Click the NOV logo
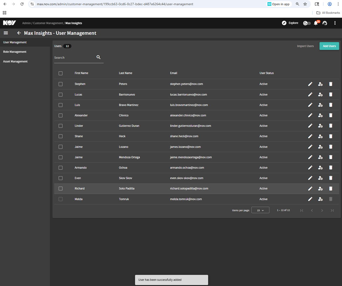342x286 pixels. point(9,23)
